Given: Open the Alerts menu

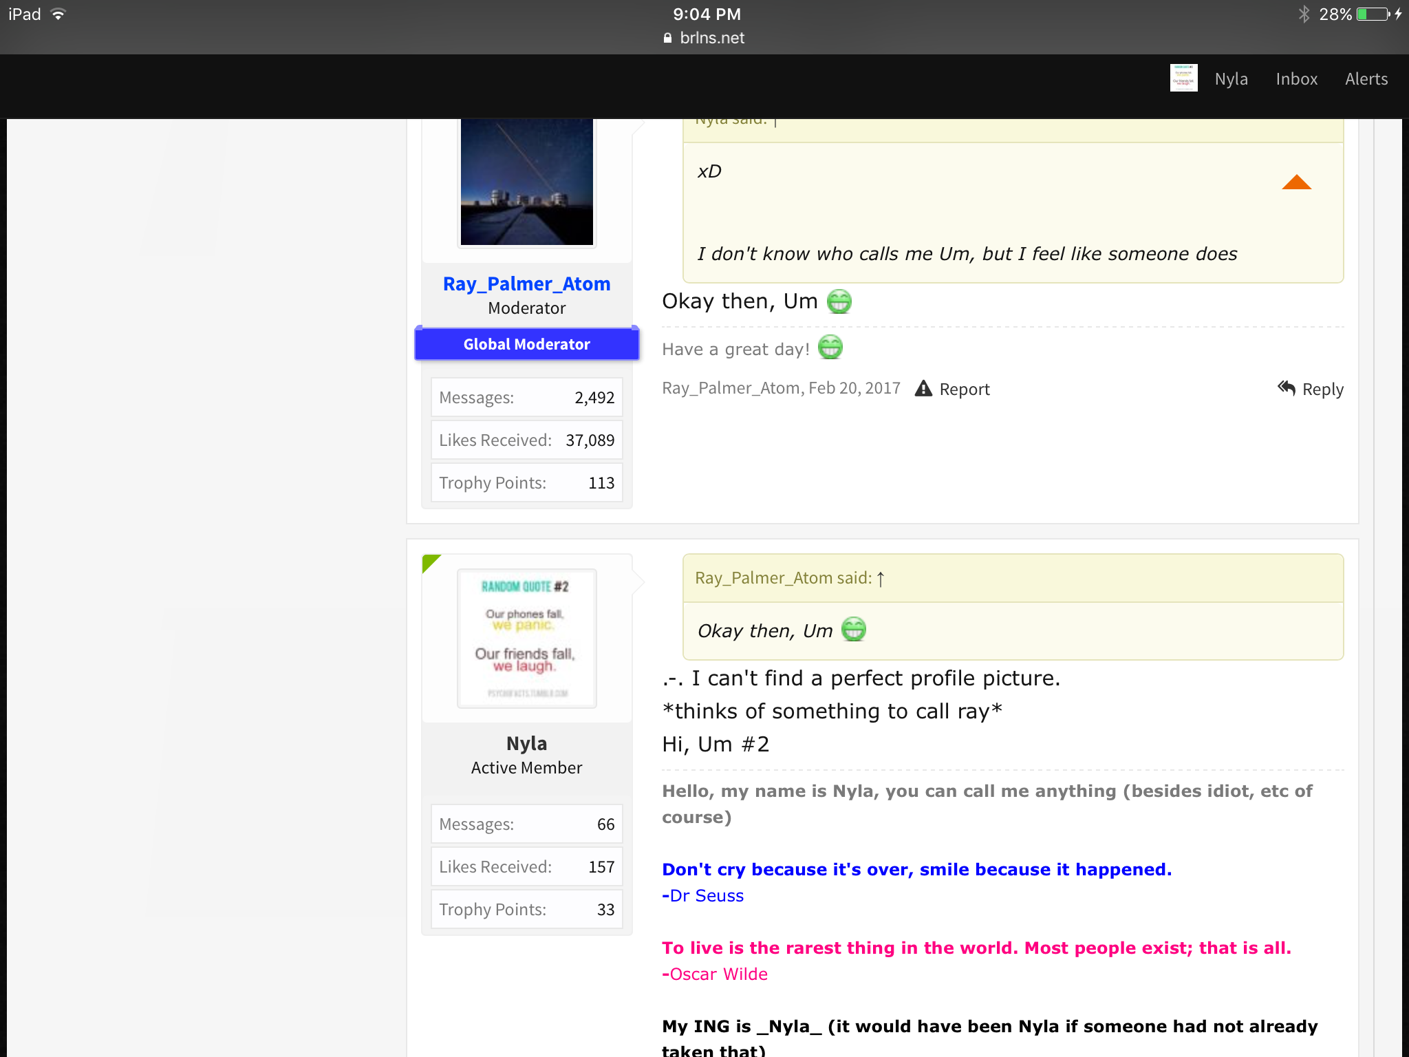Looking at the screenshot, I should (x=1366, y=79).
